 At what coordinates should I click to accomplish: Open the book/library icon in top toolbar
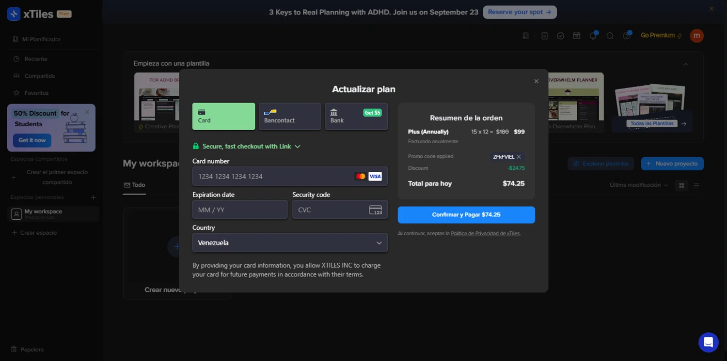[x=526, y=36]
